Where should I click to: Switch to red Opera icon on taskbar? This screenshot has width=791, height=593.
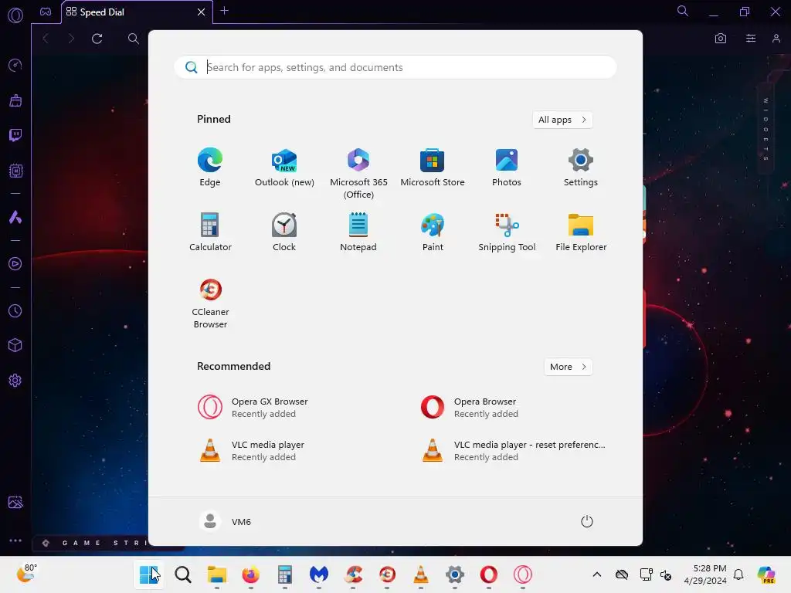[x=488, y=574]
